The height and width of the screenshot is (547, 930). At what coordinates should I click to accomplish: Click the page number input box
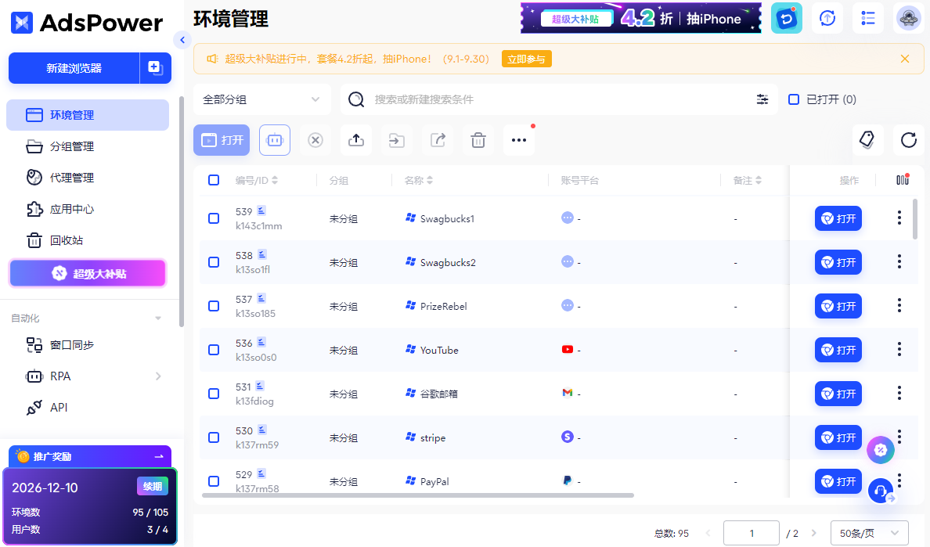point(751,534)
